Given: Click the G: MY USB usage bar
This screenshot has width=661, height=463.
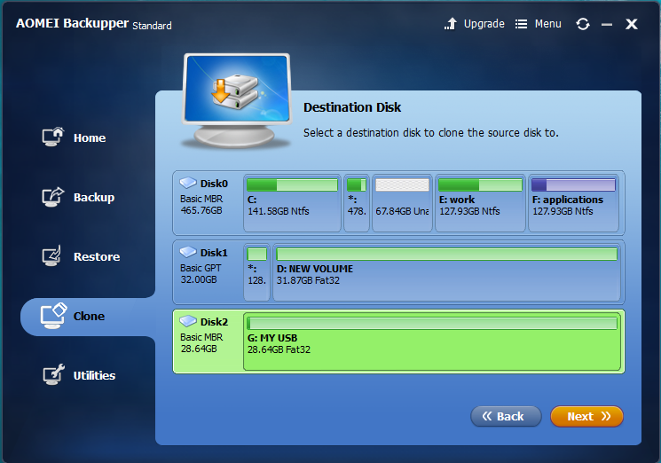Looking at the screenshot, I should pyautogui.click(x=432, y=323).
